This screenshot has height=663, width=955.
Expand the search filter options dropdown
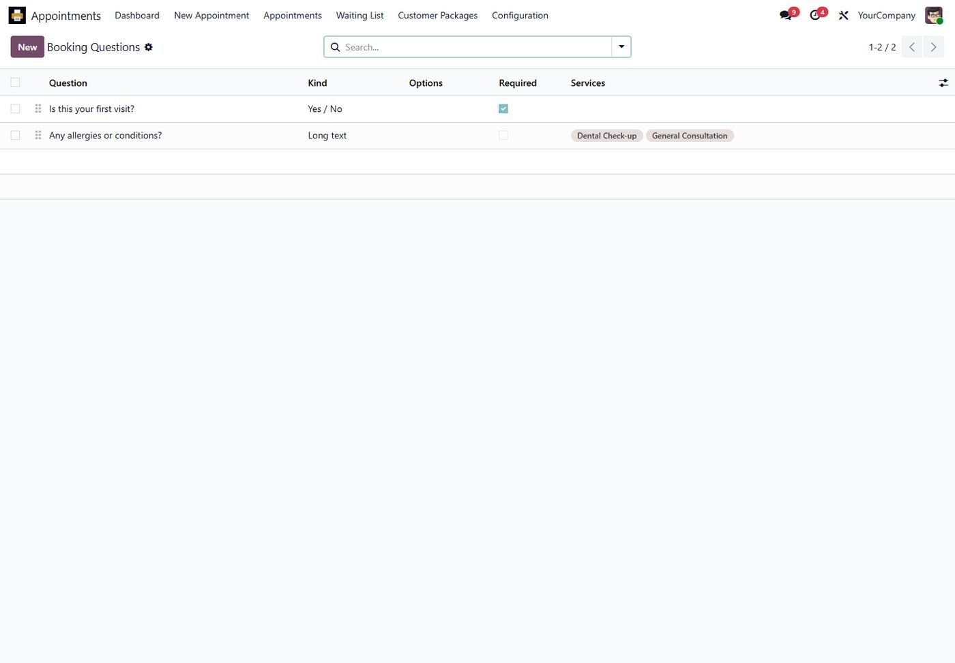(621, 47)
